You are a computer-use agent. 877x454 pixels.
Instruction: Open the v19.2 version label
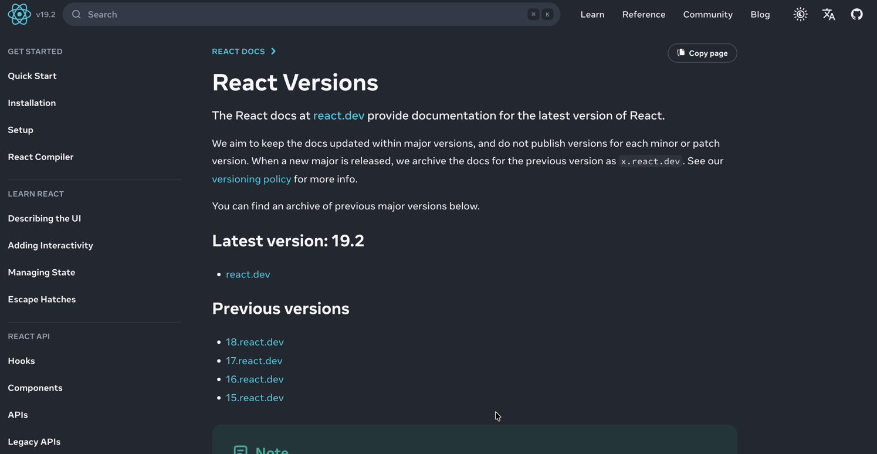[x=46, y=15]
